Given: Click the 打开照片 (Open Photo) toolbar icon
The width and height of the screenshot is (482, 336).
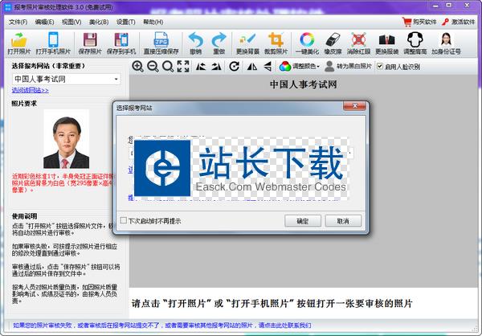Looking at the screenshot, I should 19,40.
